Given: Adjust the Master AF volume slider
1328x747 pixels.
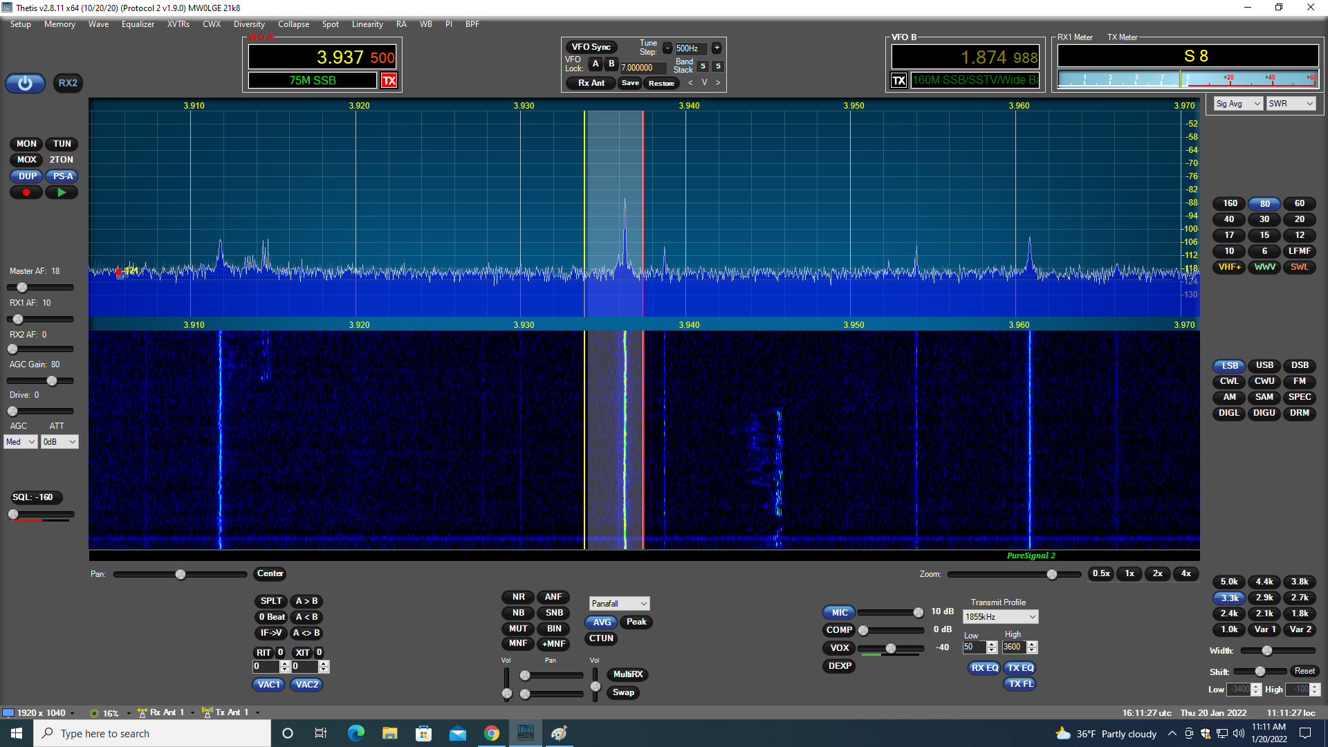Looking at the screenshot, I should click(40, 287).
